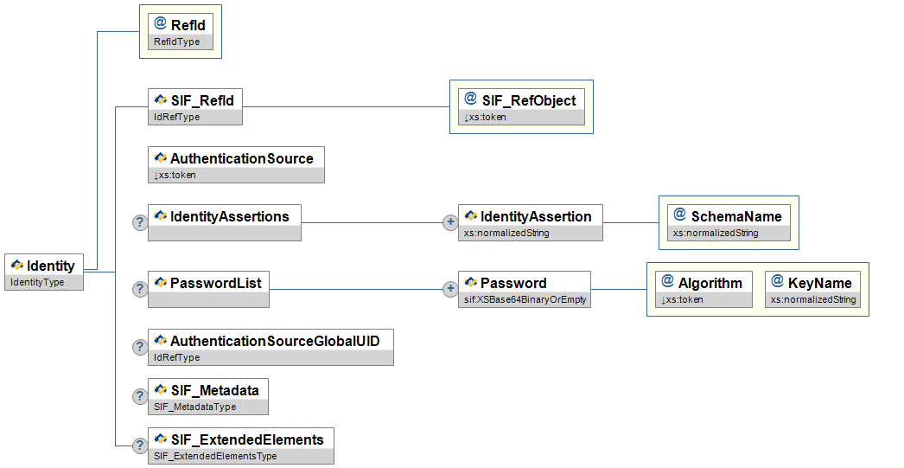Image resolution: width=904 pixels, height=468 pixels.
Task: Click the AuthenticationSource element icon
Action: (160, 158)
